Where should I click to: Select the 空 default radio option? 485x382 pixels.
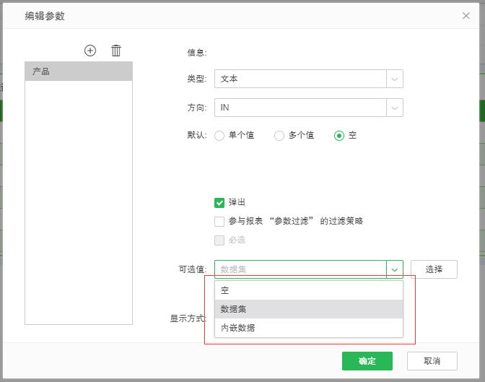click(339, 136)
